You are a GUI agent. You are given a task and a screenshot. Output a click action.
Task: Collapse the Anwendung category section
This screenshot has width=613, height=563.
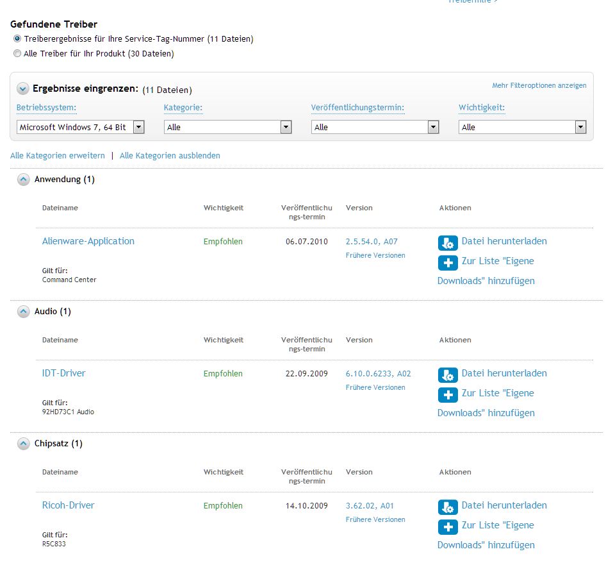point(23,180)
